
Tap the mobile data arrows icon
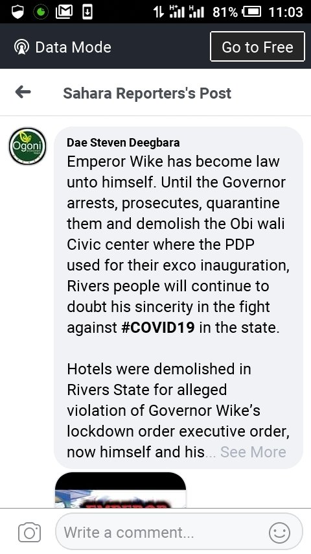[x=159, y=12]
